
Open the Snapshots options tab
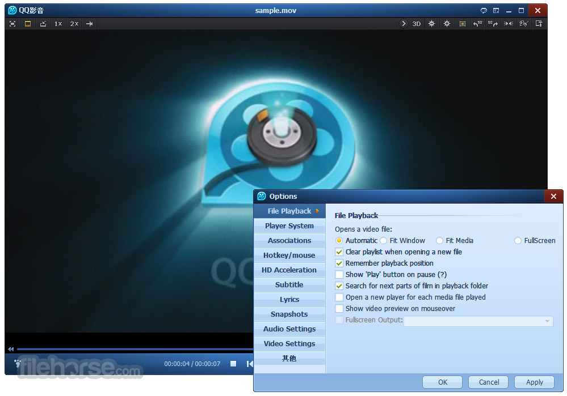(289, 314)
